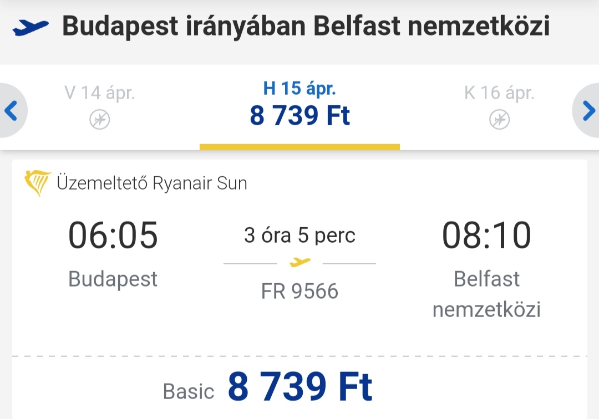
Task: Click the yellow plane icon above FR 9566
Action: (300, 262)
